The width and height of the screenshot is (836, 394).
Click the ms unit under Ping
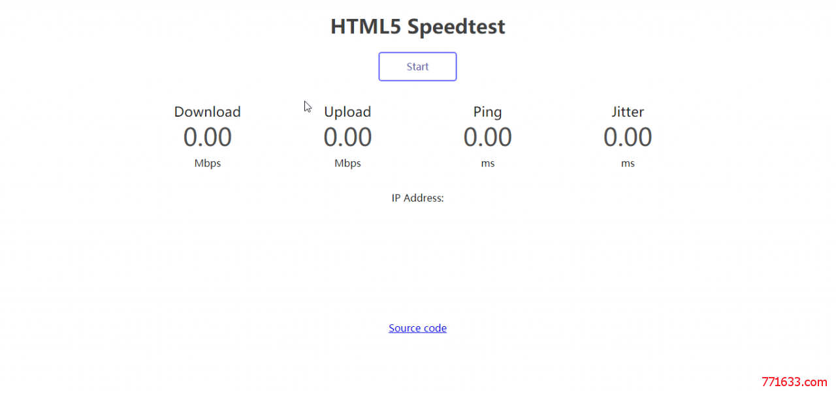tap(488, 164)
